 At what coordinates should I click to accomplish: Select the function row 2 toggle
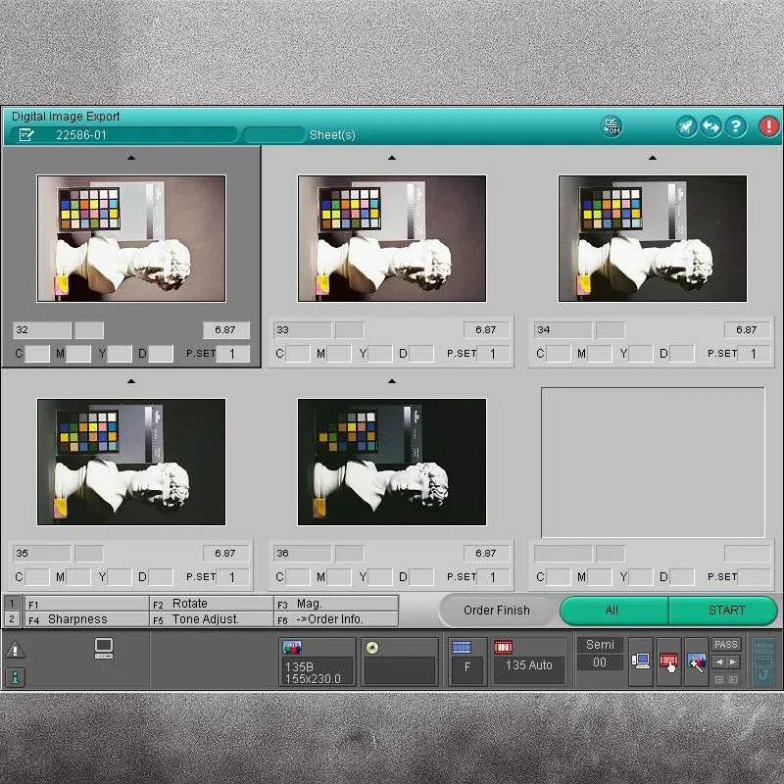(x=12, y=619)
